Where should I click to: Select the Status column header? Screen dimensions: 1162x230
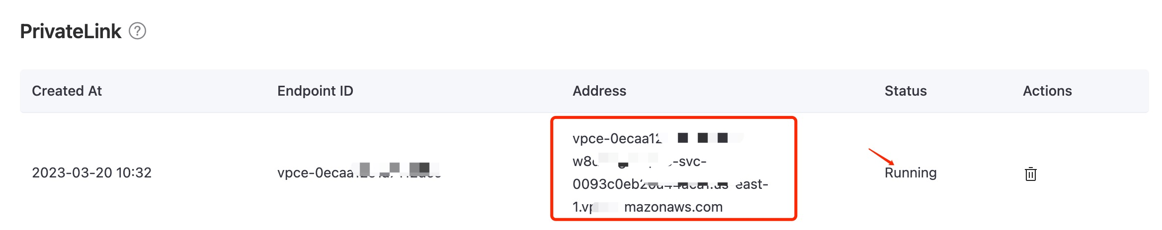tap(905, 91)
